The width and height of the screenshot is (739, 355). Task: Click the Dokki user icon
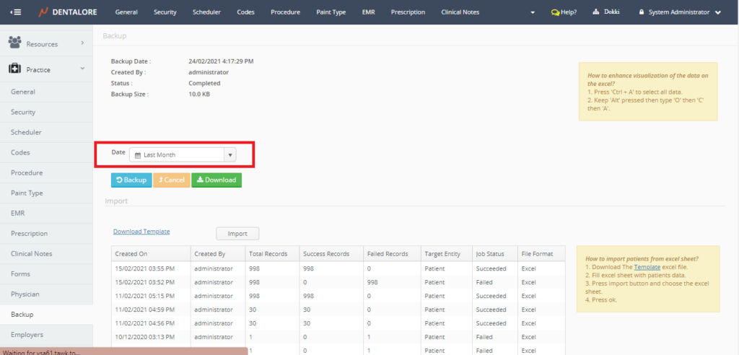(x=596, y=12)
